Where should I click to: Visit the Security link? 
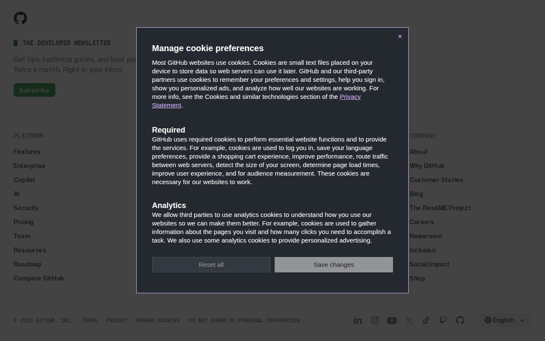click(26, 208)
